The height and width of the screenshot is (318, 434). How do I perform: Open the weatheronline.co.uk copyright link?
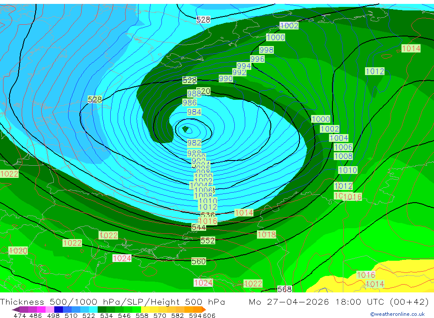click(398, 314)
